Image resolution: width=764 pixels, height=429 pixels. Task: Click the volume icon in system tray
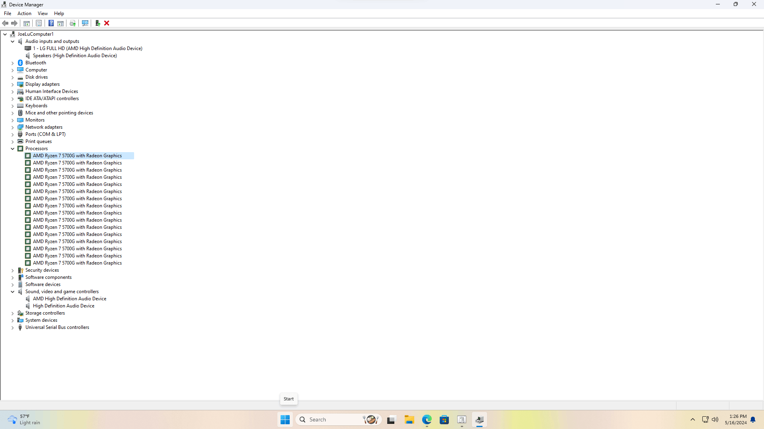715,420
